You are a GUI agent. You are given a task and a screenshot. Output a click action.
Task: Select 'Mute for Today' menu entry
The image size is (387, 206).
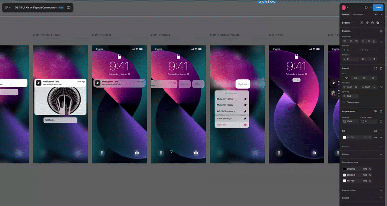[232, 105]
